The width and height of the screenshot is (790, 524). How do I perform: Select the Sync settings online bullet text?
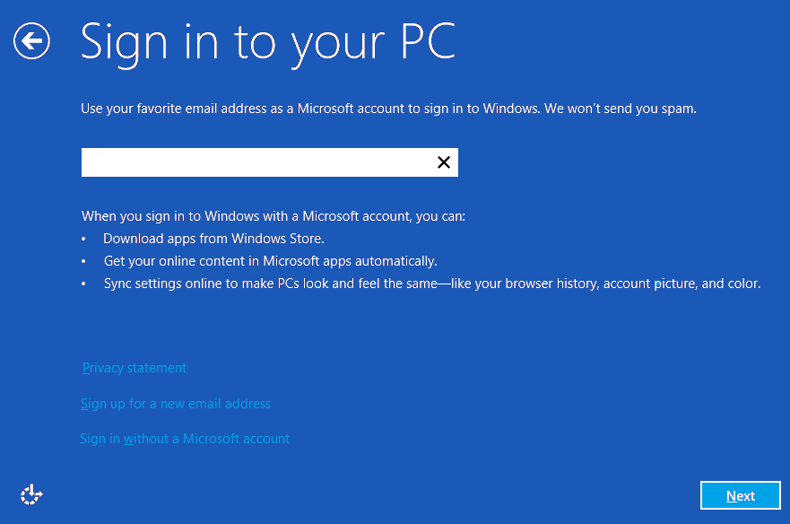[x=432, y=284]
